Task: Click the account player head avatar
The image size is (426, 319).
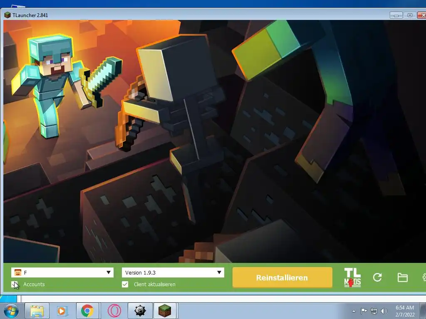Action: (x=17, y=272)
